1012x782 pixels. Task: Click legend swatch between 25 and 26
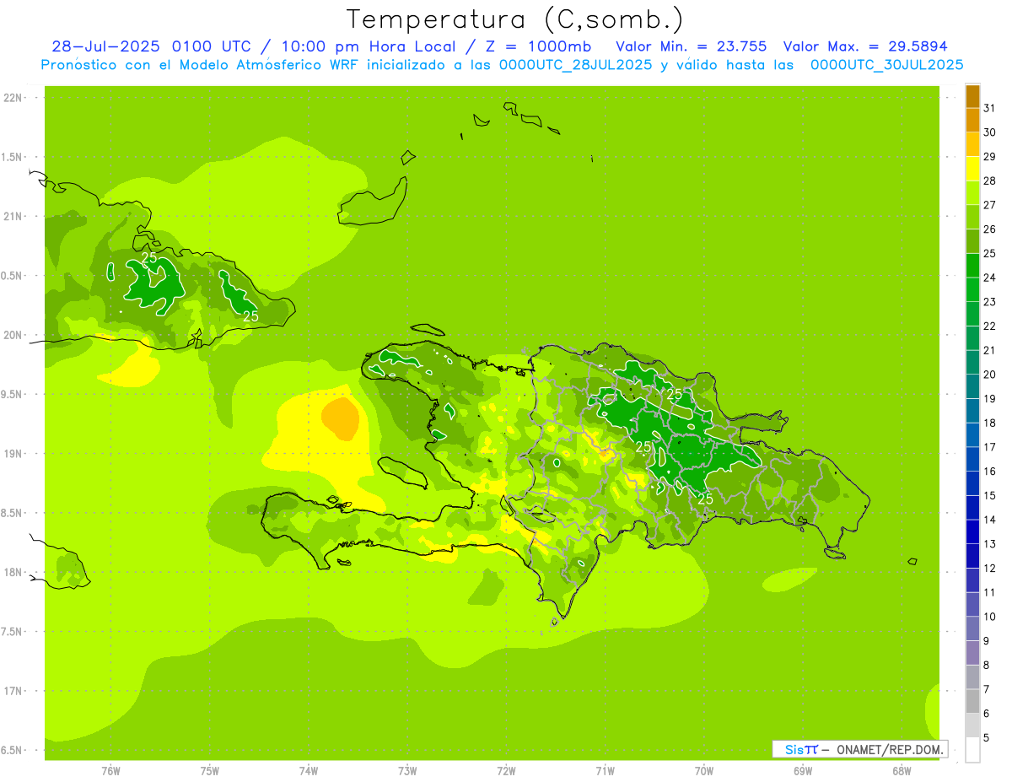click(972, 241)
